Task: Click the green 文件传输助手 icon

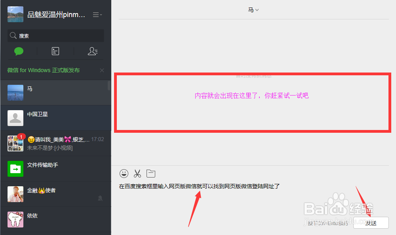Action: coord(15,169)
